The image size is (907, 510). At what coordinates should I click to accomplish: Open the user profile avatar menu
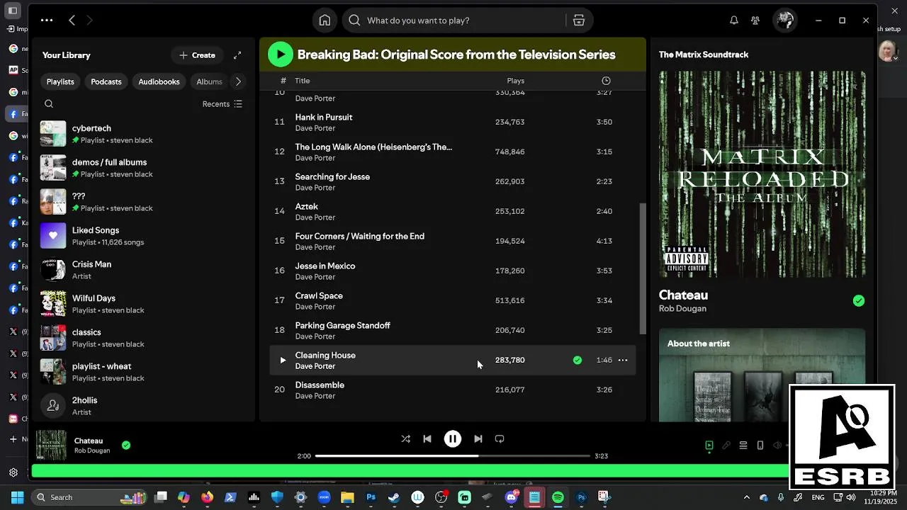(x=784, y=20)
